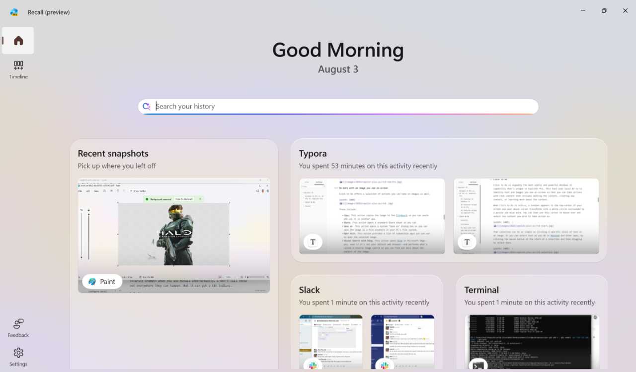Screen dimensions: 636x372
Task: Click the Recall app icon in title bar
Action: (14, 12)
